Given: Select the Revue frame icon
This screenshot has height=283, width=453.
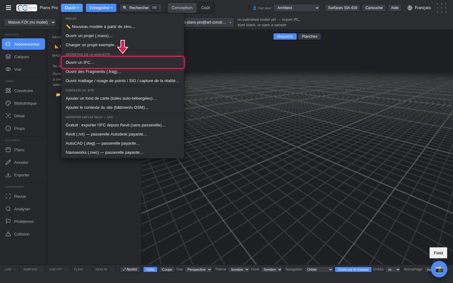Looking at the screenshot, I should click(8, 197).
